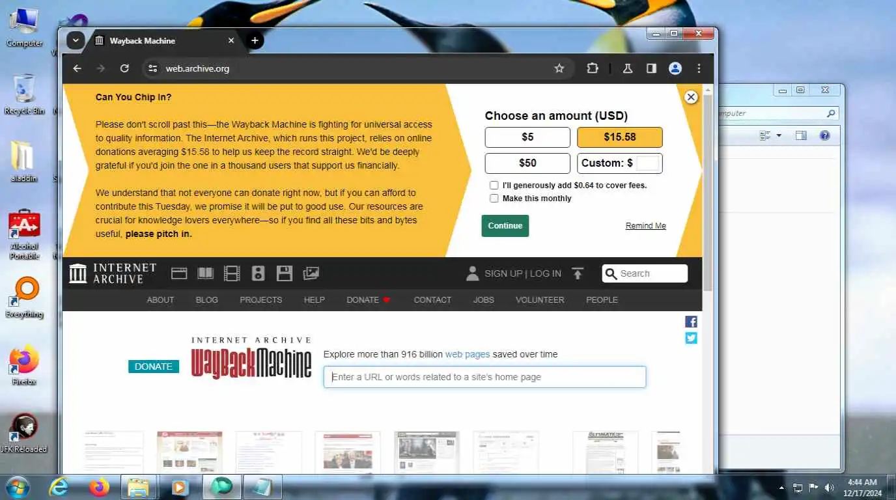Click the Upload arrow icon
The height and width of the screenshot is (500, 896).
click(x=578, y=273)
